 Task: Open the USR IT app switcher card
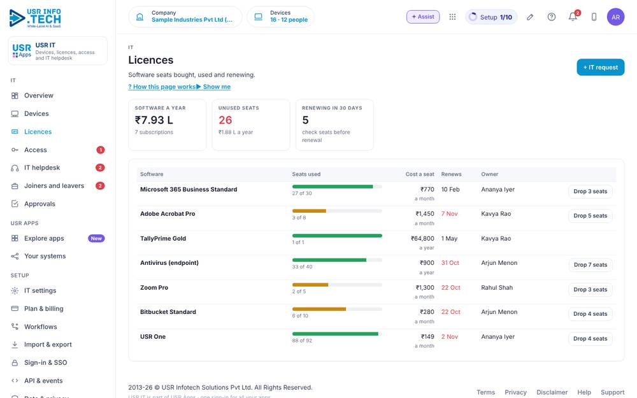pyautogui.click(x=58, y=51)
